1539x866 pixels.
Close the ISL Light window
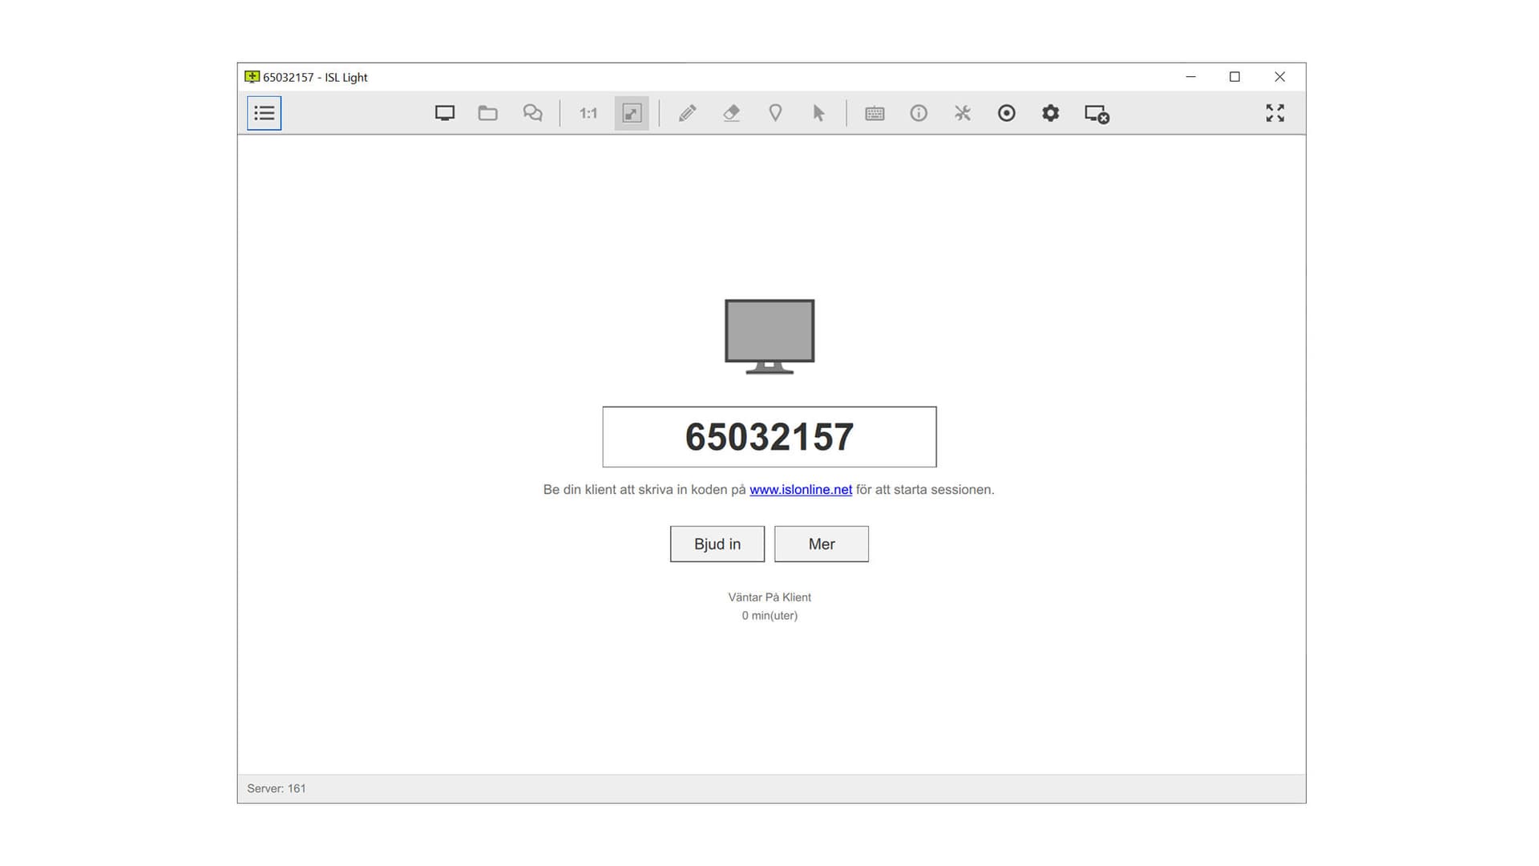(1280, 77)
